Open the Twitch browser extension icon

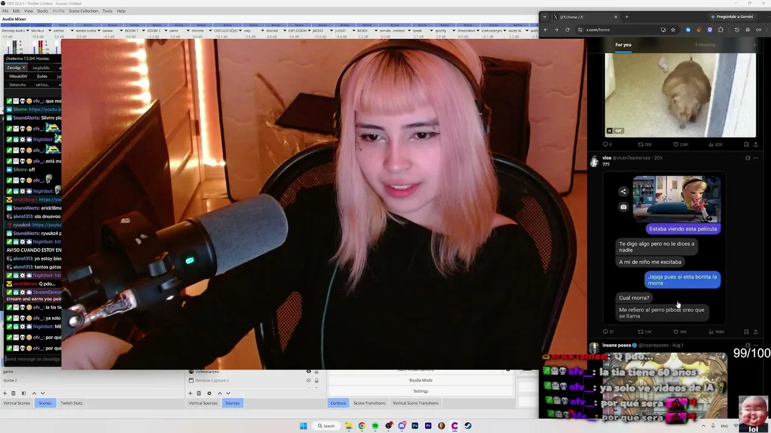pos(710,29)
